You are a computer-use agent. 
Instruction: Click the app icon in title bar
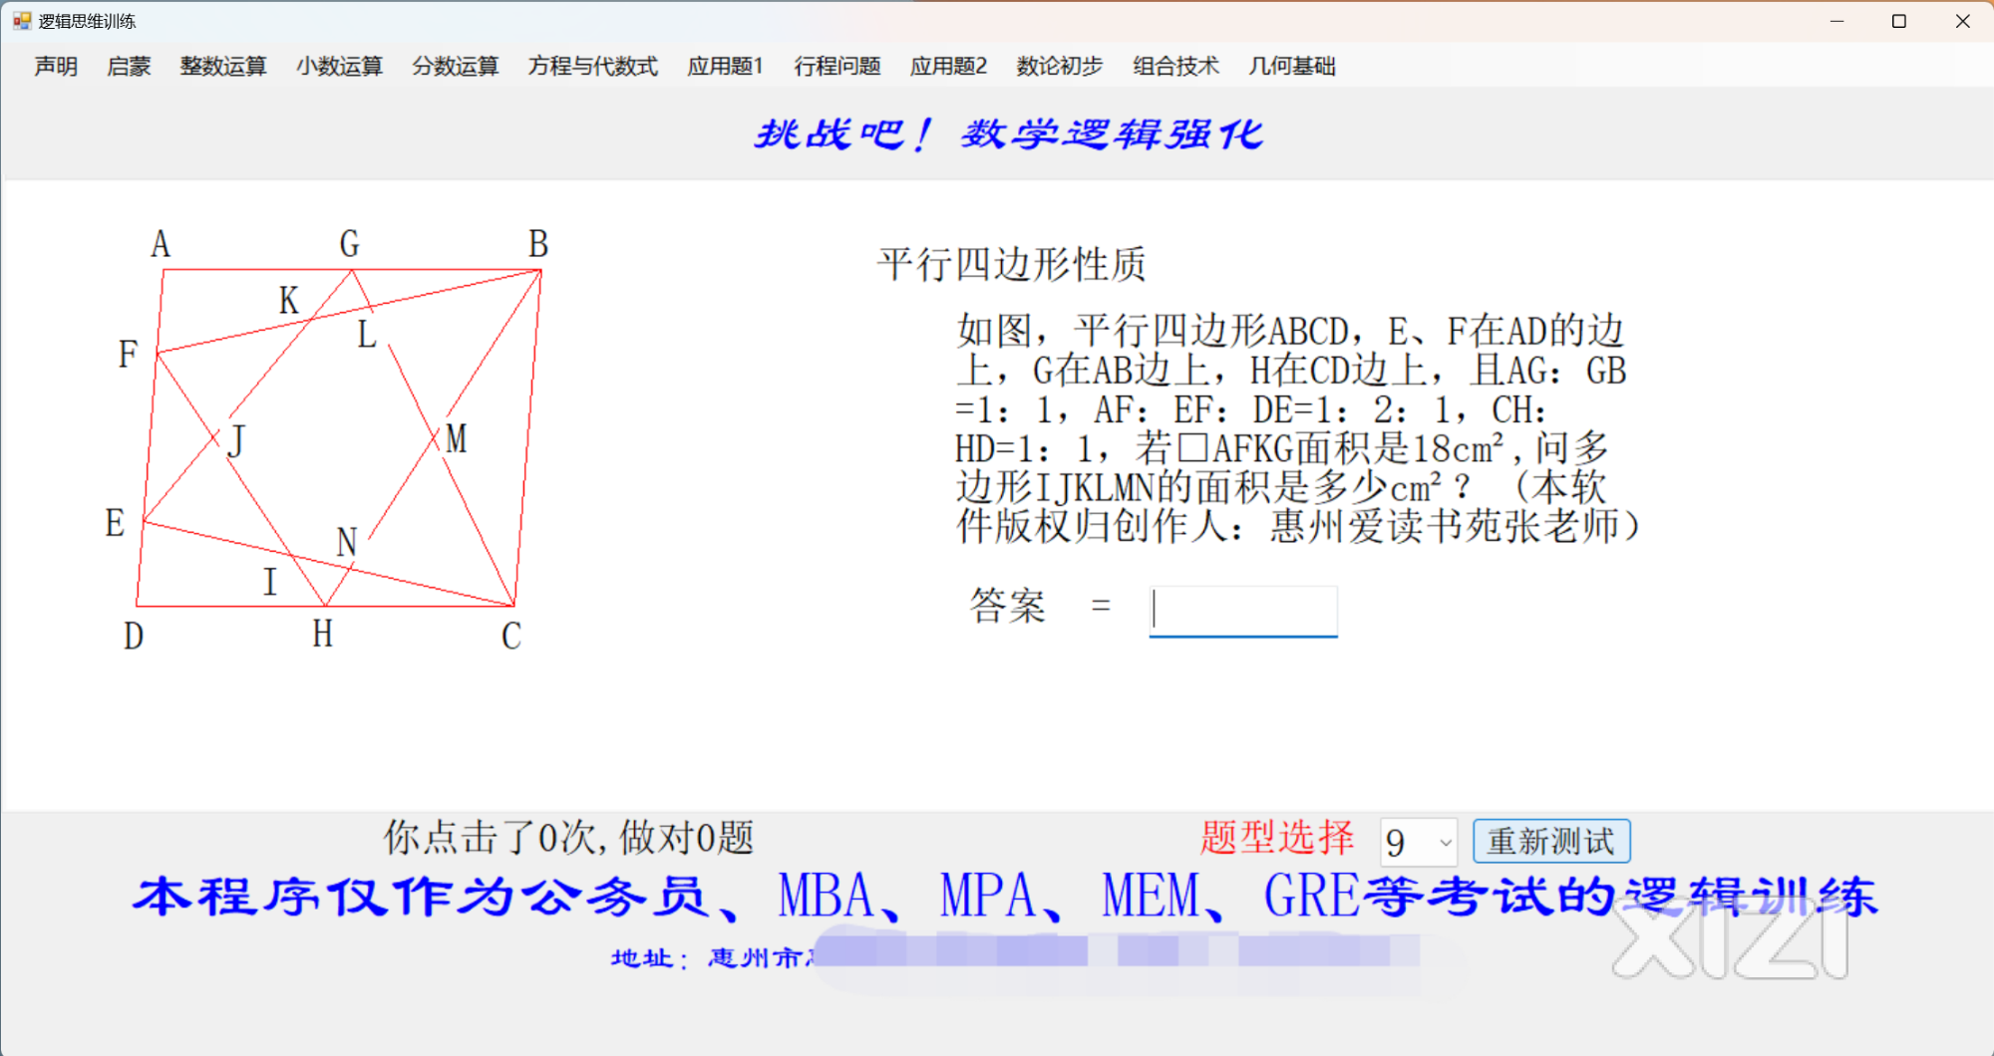click(22, 21)
